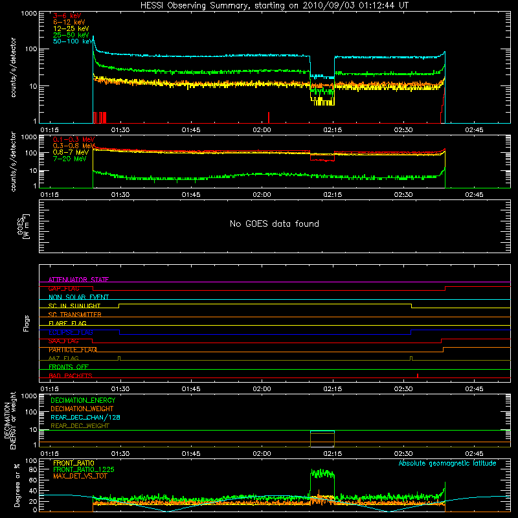
Task: Click the AAZ_FLAG pulse just after 02:30
Action: 411,358
